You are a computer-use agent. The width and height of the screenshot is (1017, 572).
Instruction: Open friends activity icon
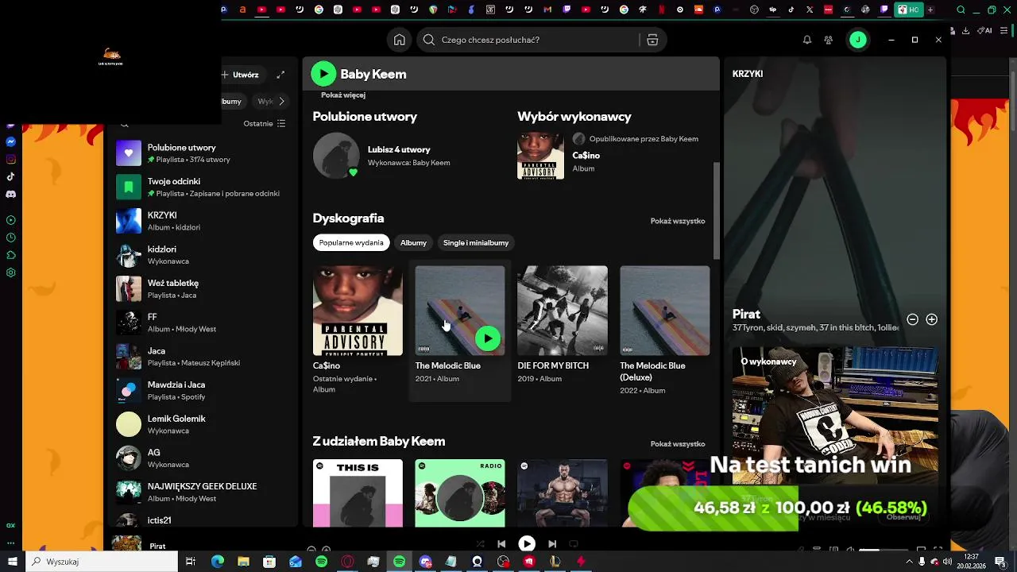829,40
